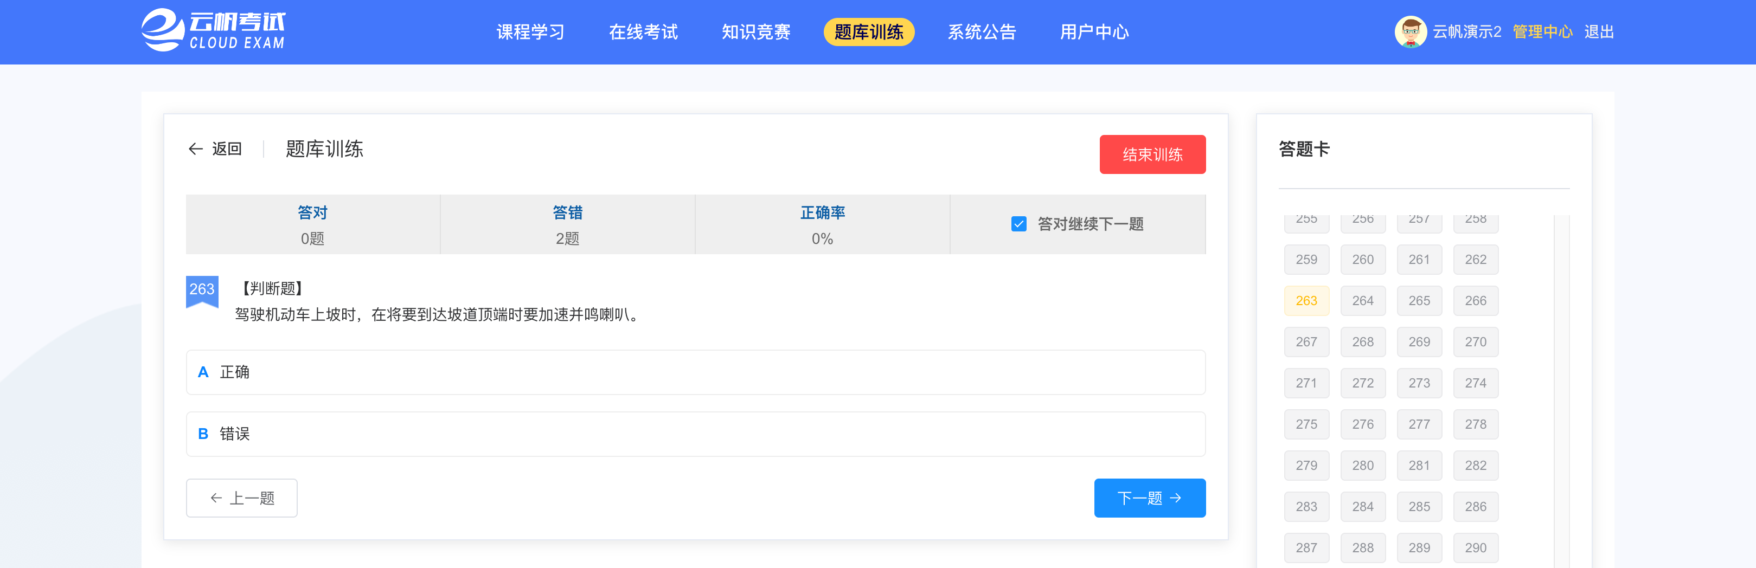This screenshot has height=568, width=1756.
Task: Open 知识竞赛 menu
Action: tap(756, 32)
